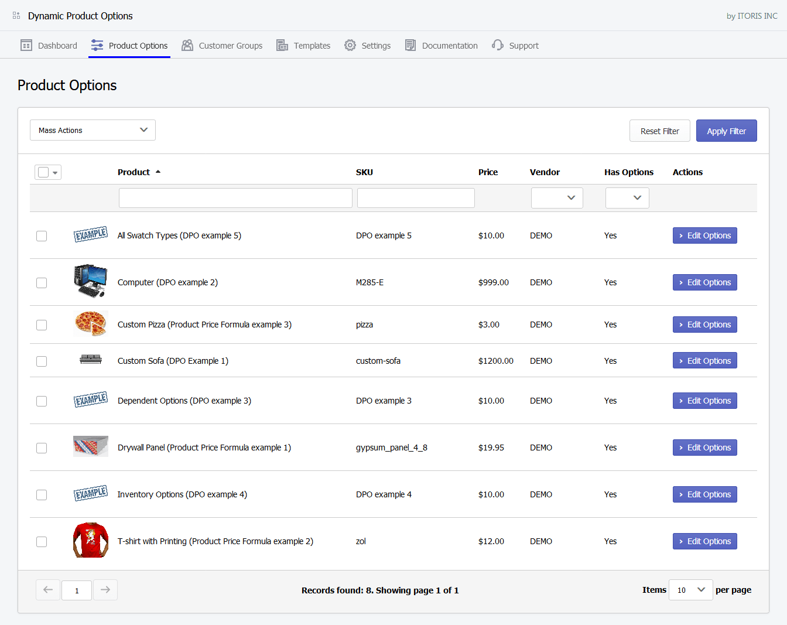This screenshot has height=625, width=787.
Task: Click the Computer product thumbnail
Action: [91, 281]
